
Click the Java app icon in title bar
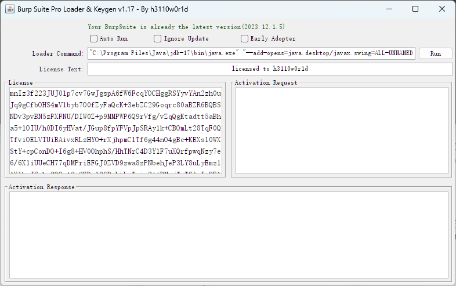pyautogui.click(x=10, y=9)
